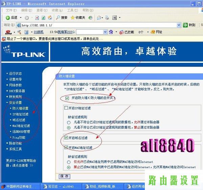Open paw icon dropdown arrow

[x=116, y=32]
